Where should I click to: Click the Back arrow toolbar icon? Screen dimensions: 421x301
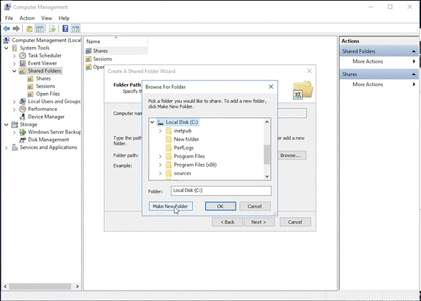click(6, 28)
